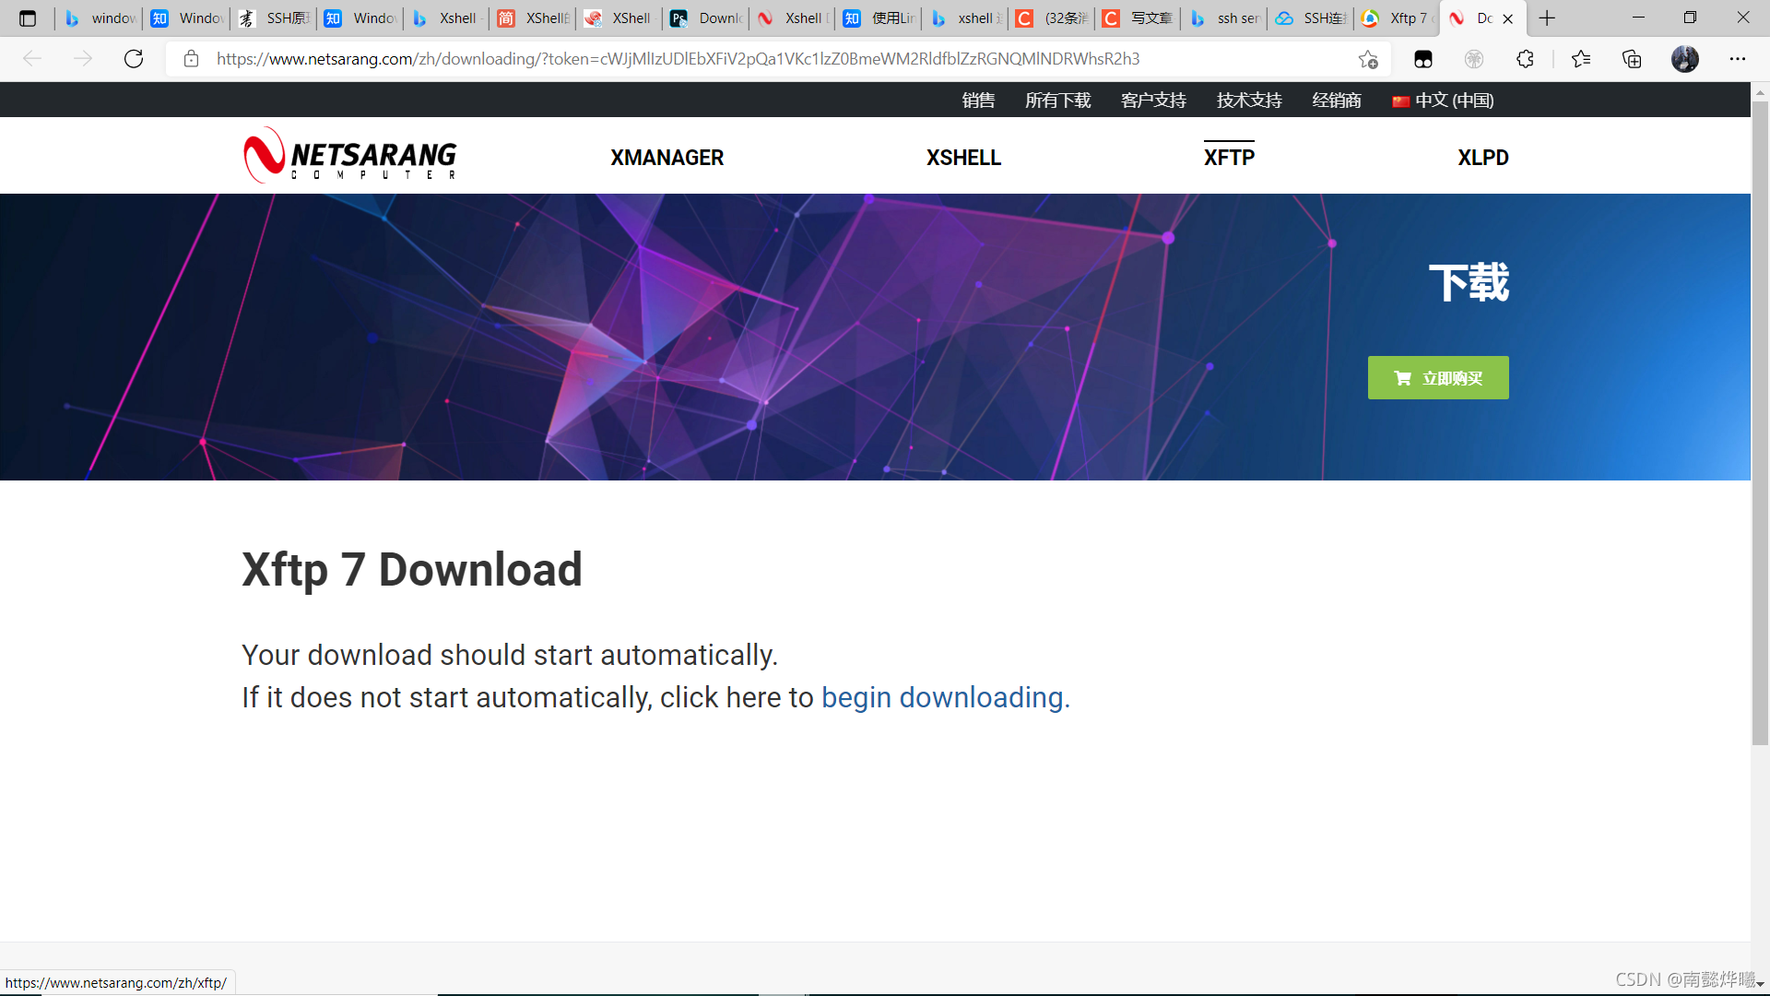Open a new tab with plus icon
The image size is (1770, 996).
[1547, 18]
